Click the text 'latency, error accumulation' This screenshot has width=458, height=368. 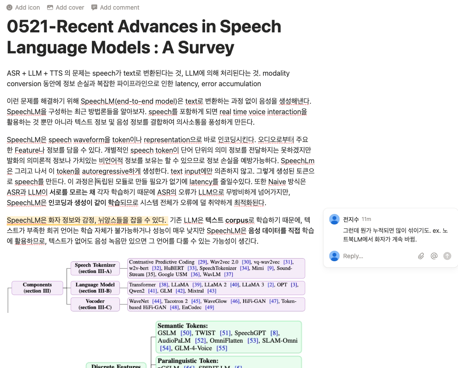tap(218, 84)
